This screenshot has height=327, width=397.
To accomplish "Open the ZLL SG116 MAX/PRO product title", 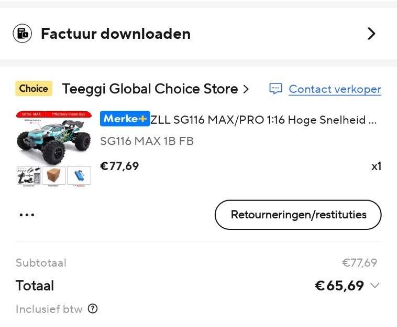I will [x=263, y=120].
